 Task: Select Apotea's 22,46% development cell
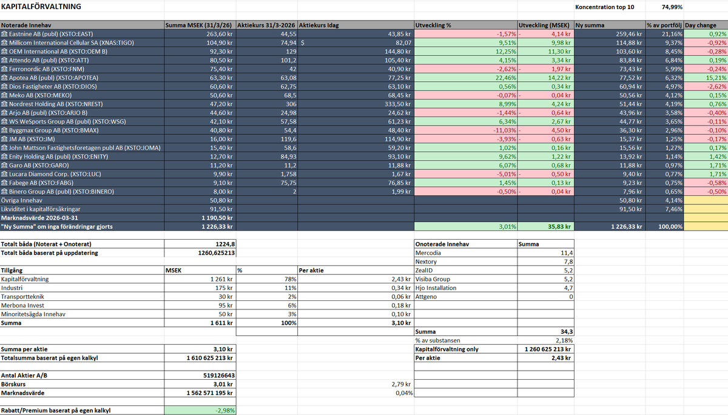click(x=465, y=78)
